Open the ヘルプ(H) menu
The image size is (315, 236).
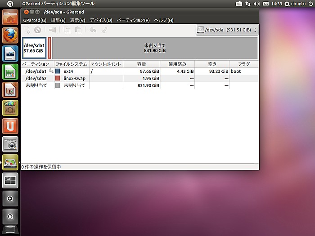click(x=164, y=20)
